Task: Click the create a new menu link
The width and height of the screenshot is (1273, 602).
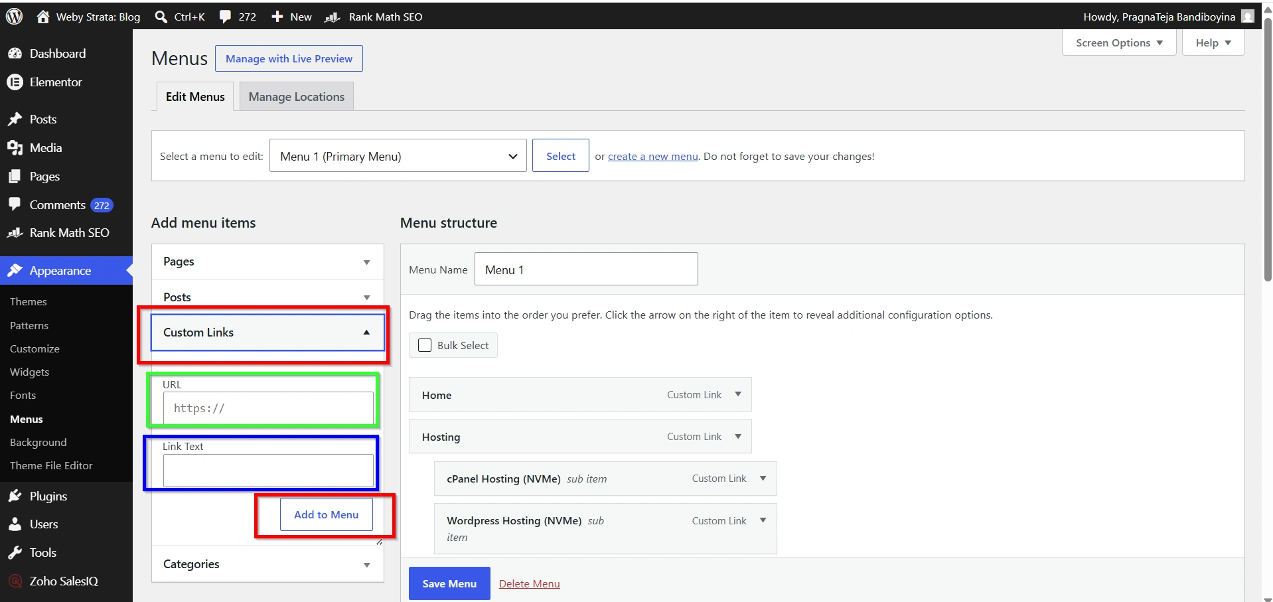Action: (x=653, y=157)
